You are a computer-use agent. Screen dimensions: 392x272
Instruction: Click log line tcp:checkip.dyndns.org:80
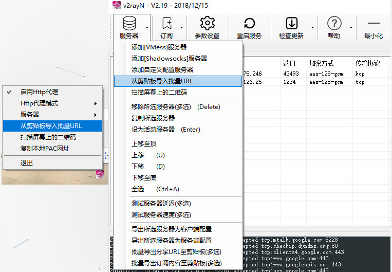tap(300, 246)
